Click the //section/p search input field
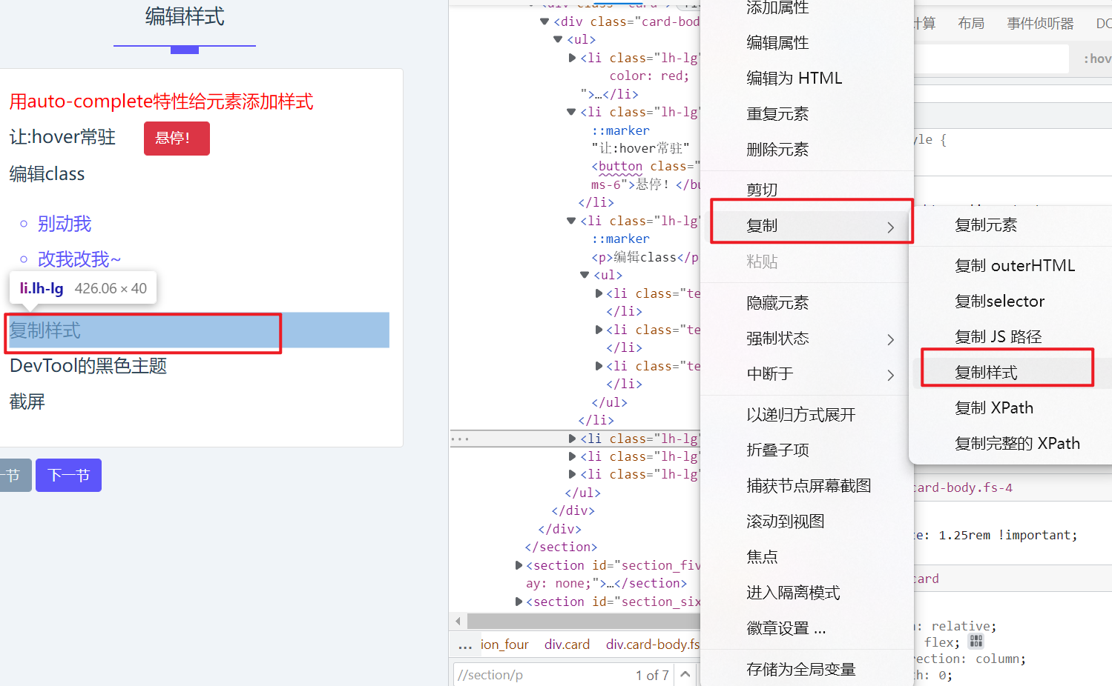Viewport: 1112px width, 686px height. [x=542, y=675]
